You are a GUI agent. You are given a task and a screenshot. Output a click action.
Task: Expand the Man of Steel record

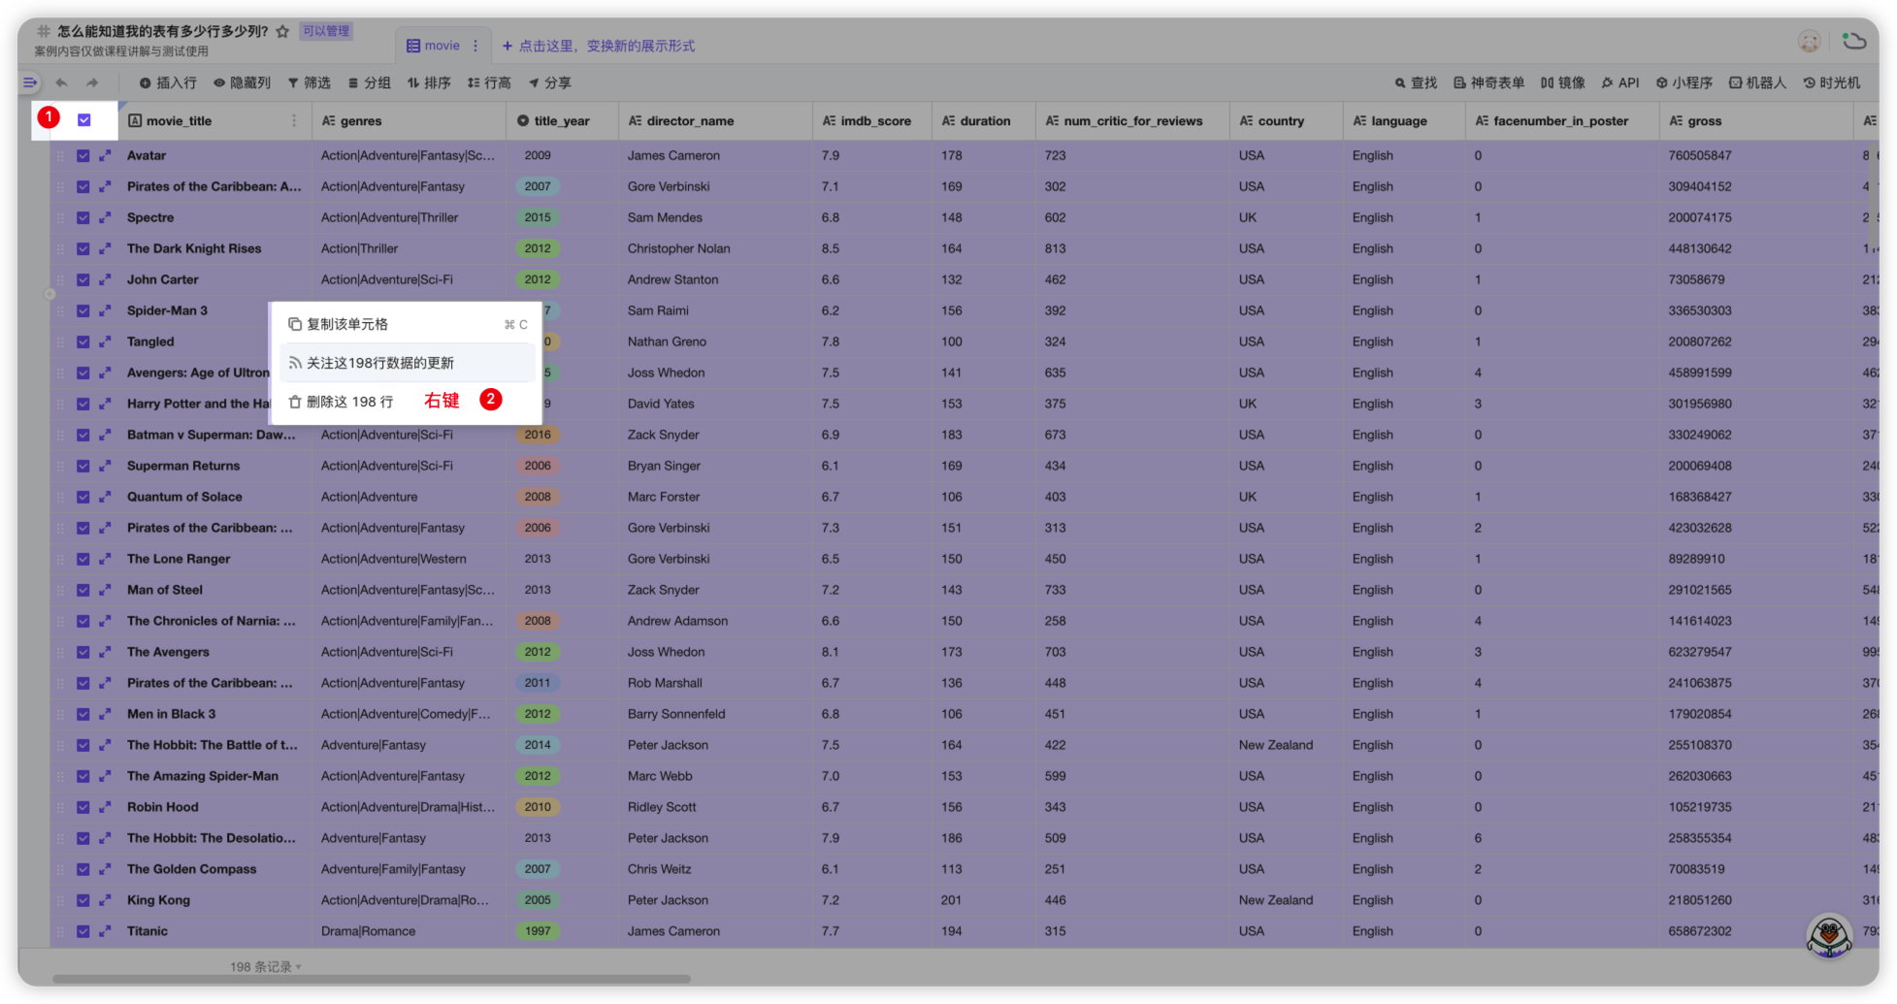(105, 590)
